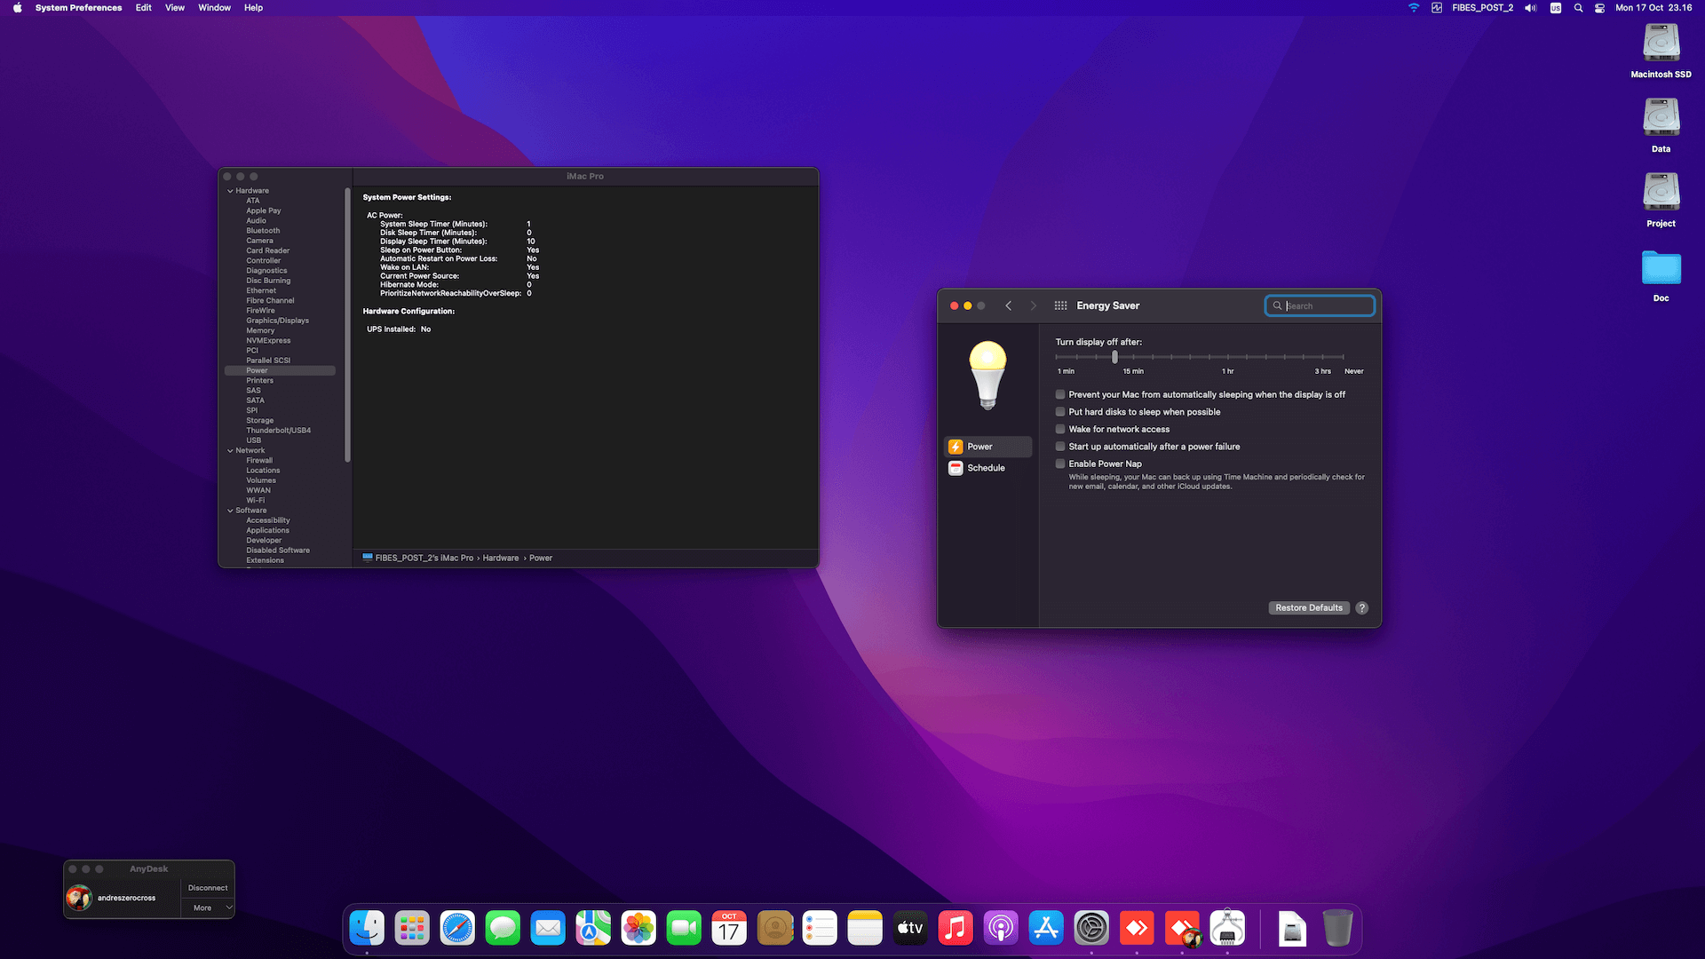Open Notes from the Dock
Image resolution: width=1705 pixels, height=959 pixels.
click(865, 929)
